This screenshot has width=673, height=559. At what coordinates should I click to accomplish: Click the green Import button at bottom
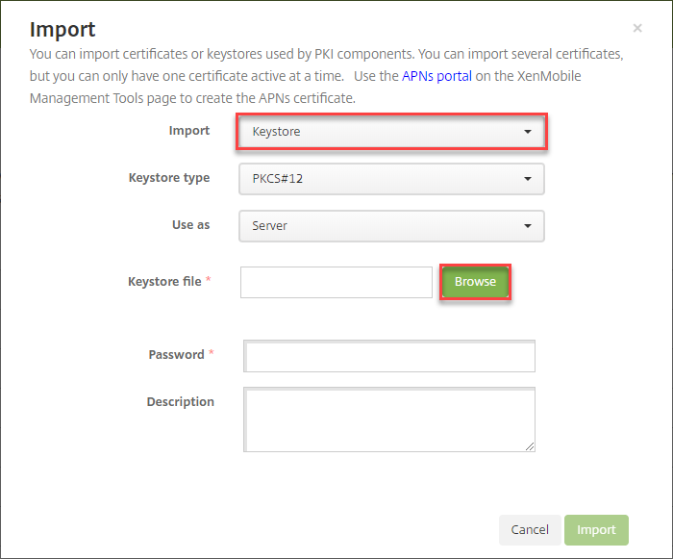coord(596,530)
